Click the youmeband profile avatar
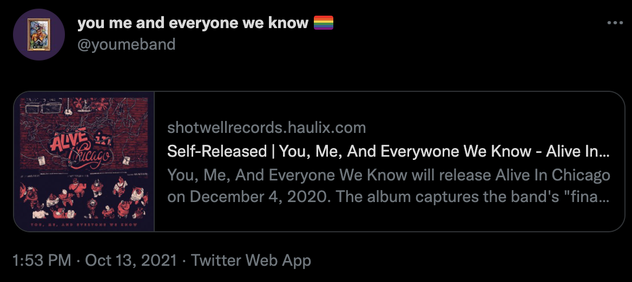The image size is (632, 282). pyautogui.click(x=39, y=34)
